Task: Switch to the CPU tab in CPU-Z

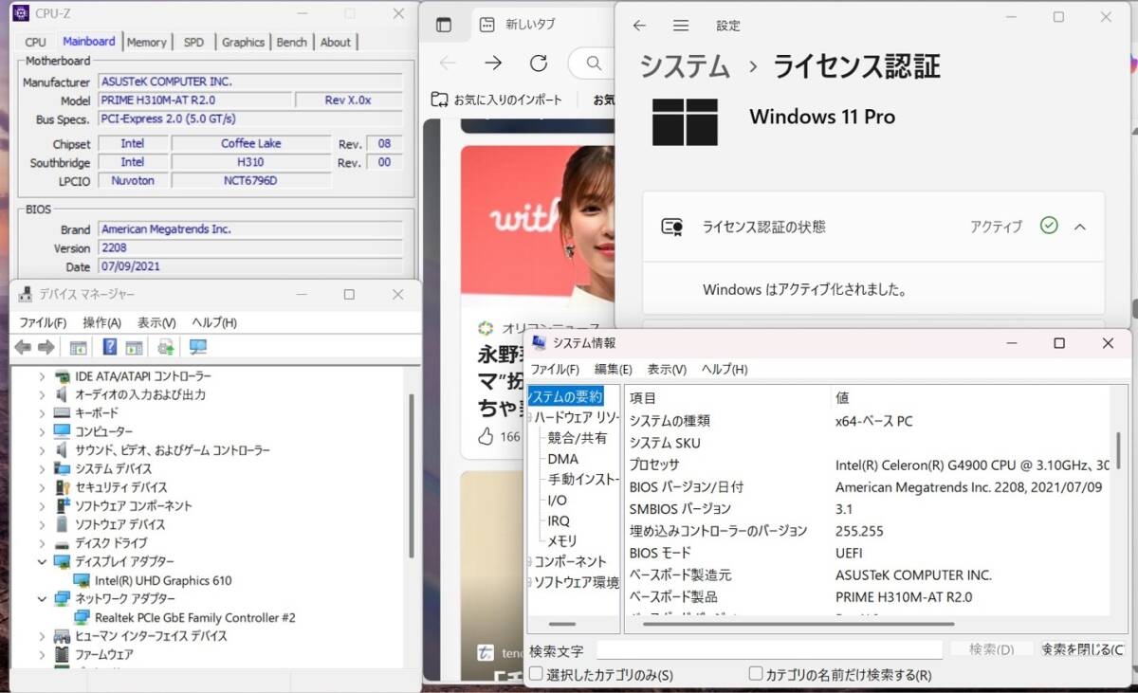Action: (35, 42)
